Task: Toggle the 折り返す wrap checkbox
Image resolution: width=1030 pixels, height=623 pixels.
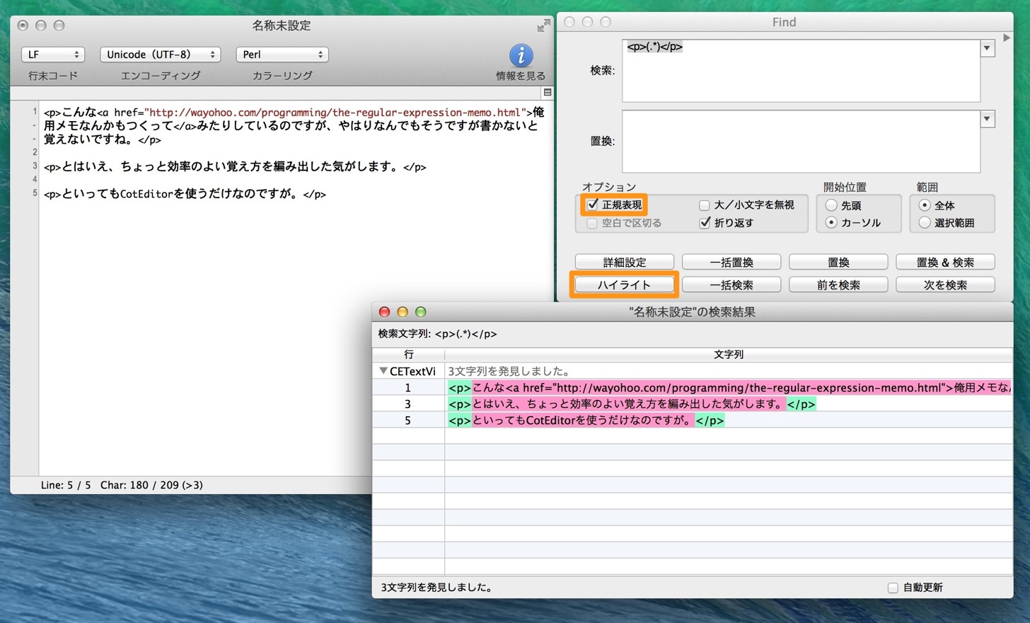Action: [x=705, y=222]
